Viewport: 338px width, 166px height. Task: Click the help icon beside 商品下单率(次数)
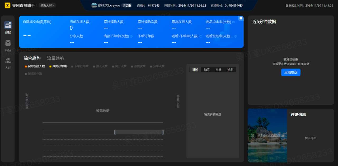131,36
